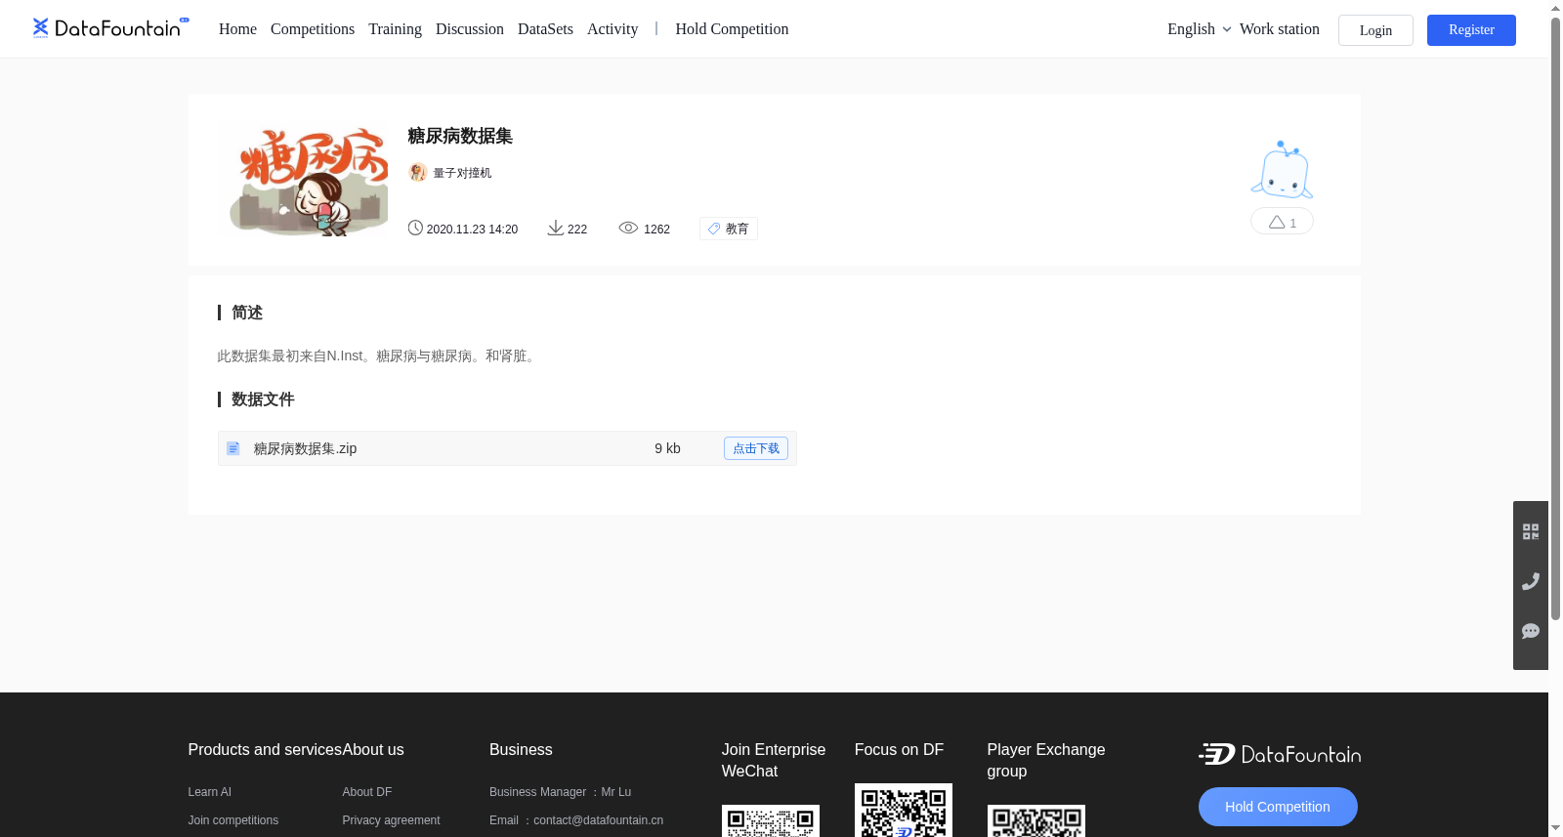The width and height of the screenshot is (1563, 837).
Task: Open the Activity menu item
Action: (x=613, y=29)
